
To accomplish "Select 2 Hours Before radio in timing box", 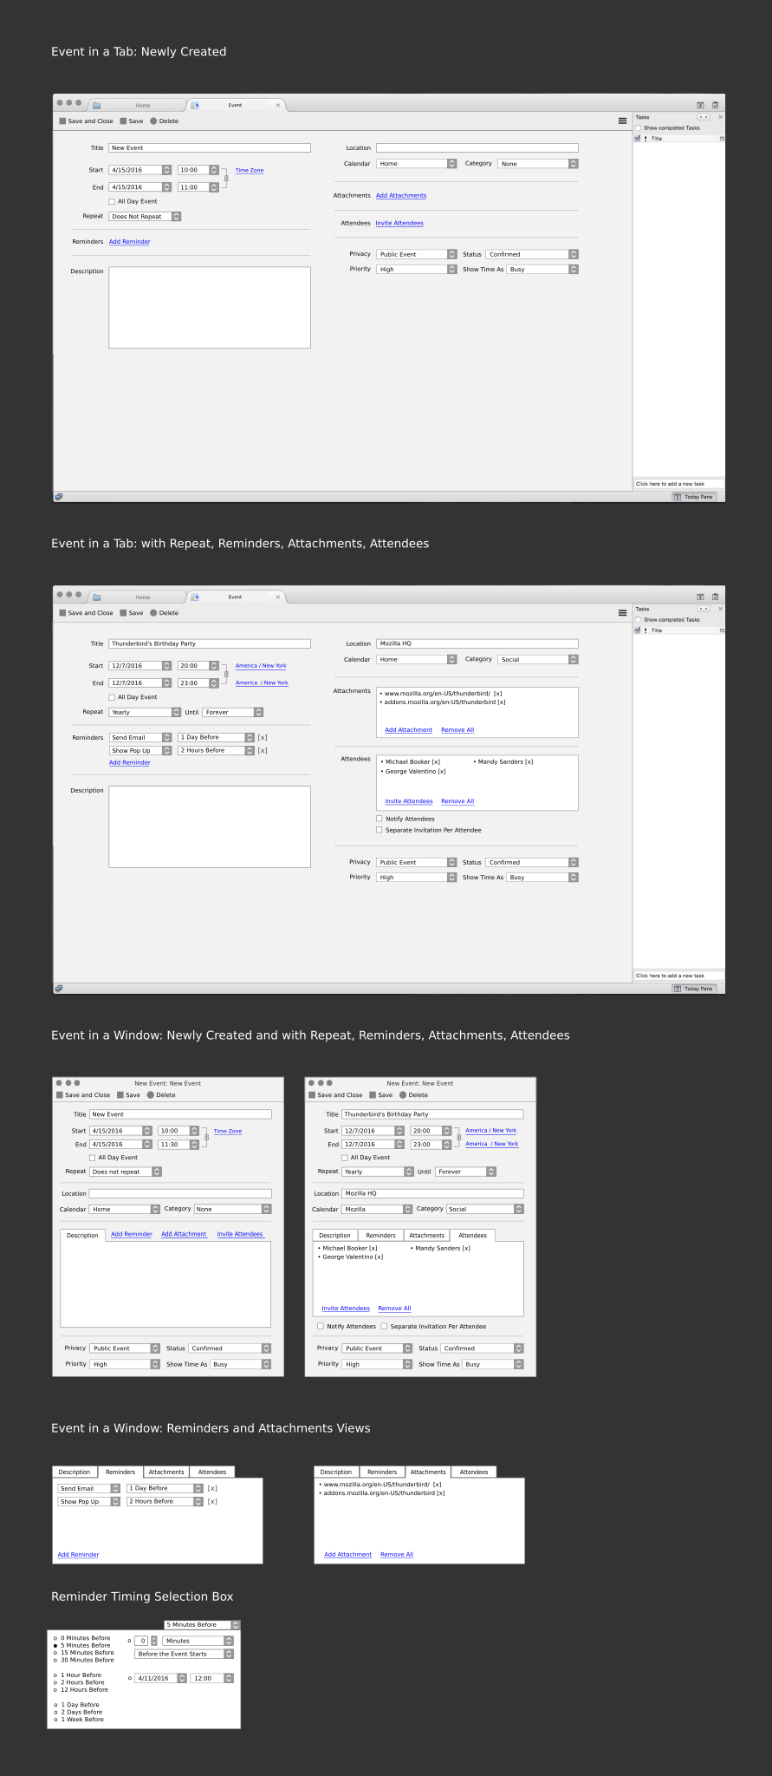I will pyautogui.click(x=55, y=1682).
